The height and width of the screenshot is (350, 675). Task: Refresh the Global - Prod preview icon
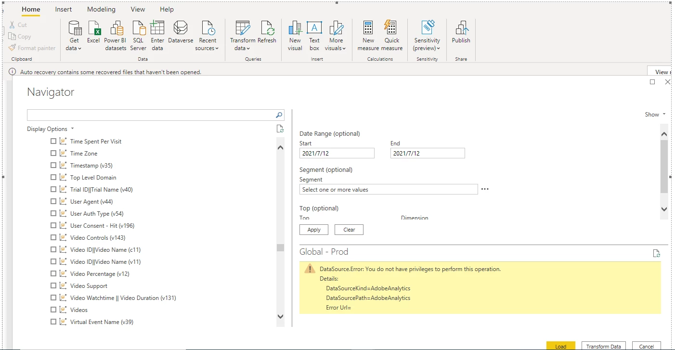(656, 253)
